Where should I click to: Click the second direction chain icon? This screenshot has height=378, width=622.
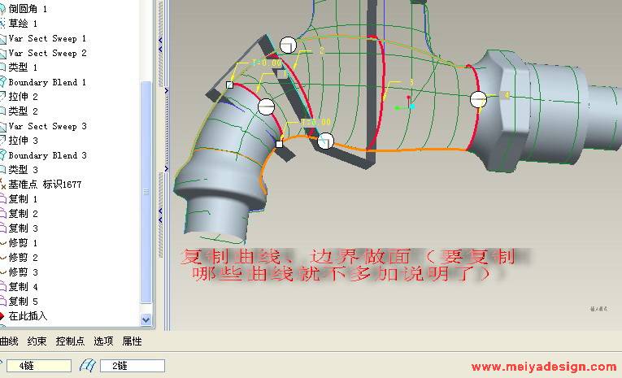click(87, 366)
